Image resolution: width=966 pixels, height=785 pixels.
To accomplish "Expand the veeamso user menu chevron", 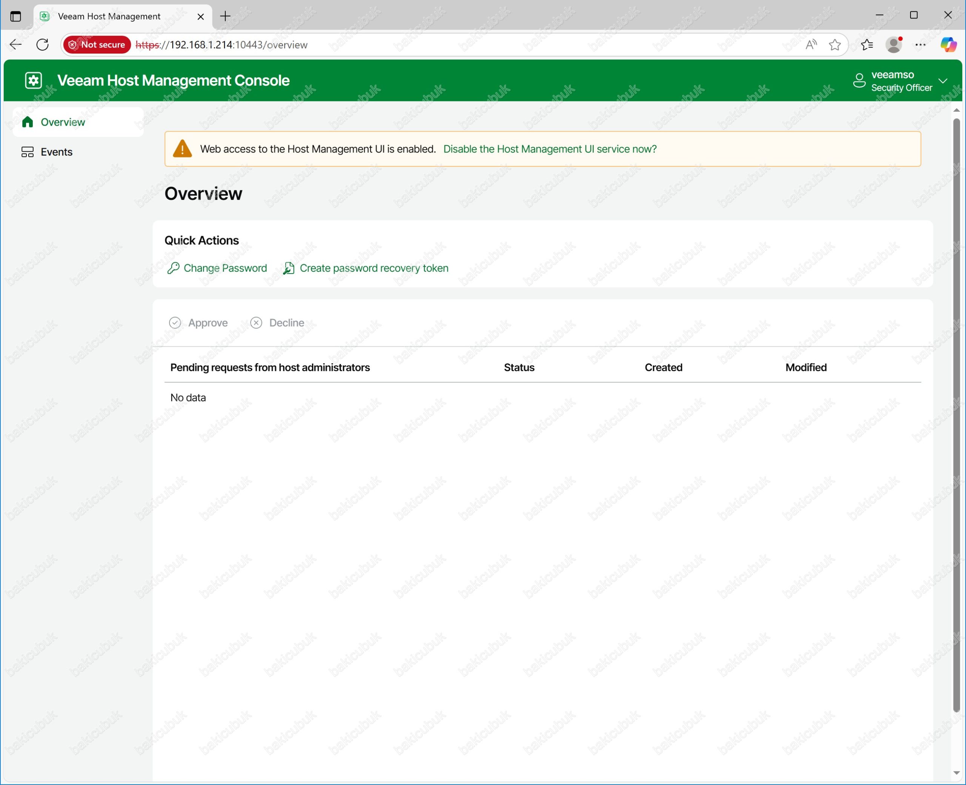I will tap(943, 81).
